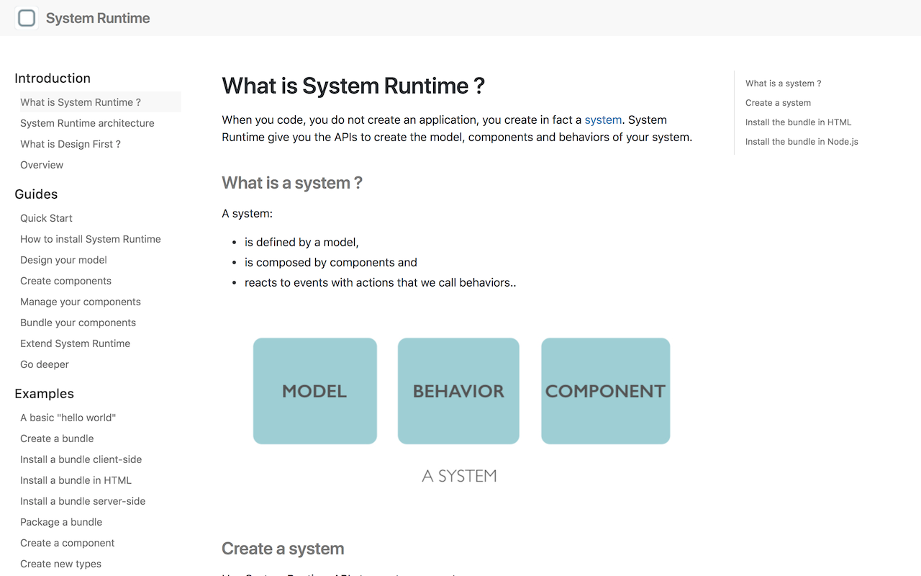921x576 pixels.
Task: Open 'Install a bundle server-side' example
Action: tap(83, 501)
